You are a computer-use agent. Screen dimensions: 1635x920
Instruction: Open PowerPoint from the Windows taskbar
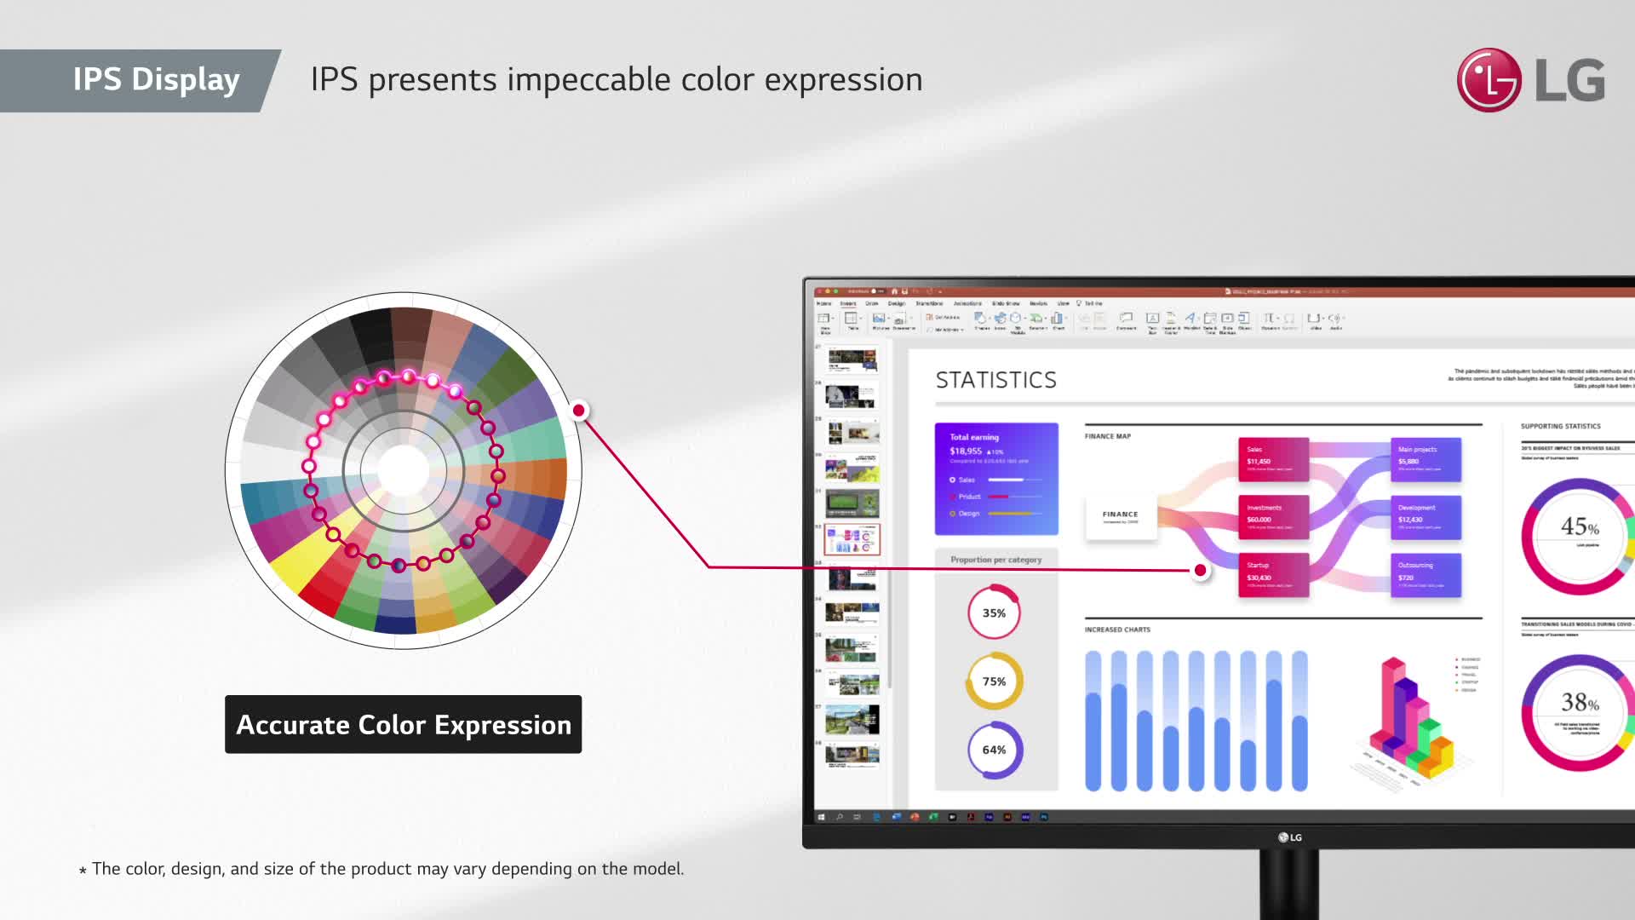915,817
